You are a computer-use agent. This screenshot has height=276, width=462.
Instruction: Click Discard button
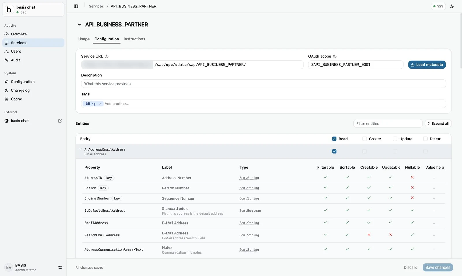click(410, 267)
